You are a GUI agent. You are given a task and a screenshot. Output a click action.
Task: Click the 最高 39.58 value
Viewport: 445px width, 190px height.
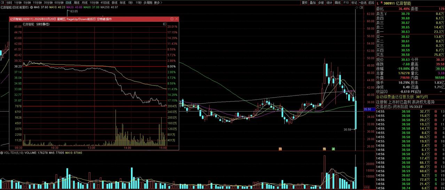tap(440, 64)
